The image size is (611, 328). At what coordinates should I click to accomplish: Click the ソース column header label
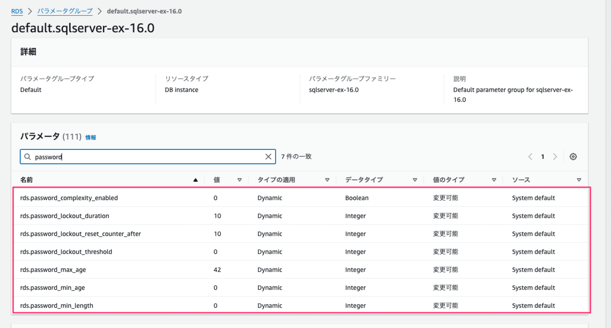(x=521, y=180)
